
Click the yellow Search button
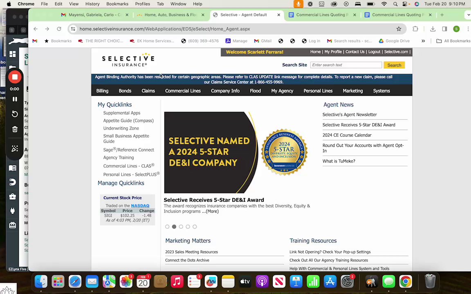coord(394,65)
